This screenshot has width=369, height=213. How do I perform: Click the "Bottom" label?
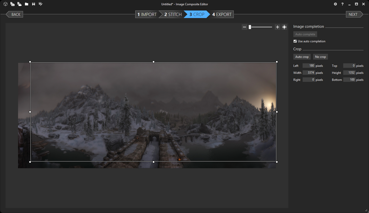[337, 80]
